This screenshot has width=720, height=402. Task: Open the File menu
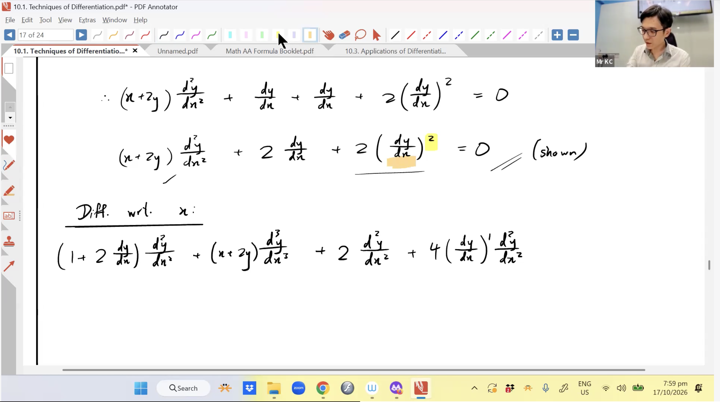coord(10,20)
